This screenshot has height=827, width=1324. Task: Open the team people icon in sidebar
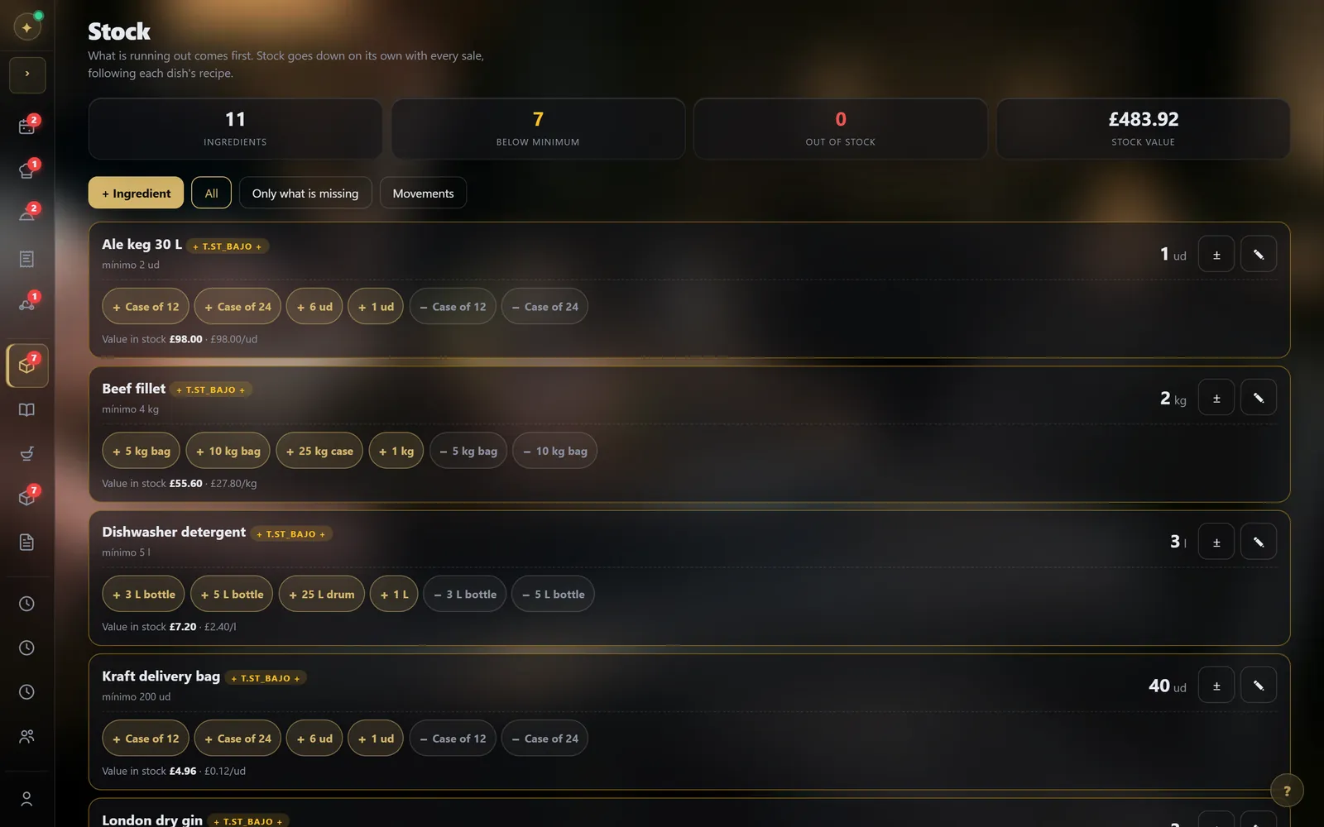pyautogui.click(x=27, y=736)
